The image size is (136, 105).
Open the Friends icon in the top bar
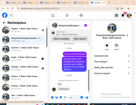(x=67, y=15)
